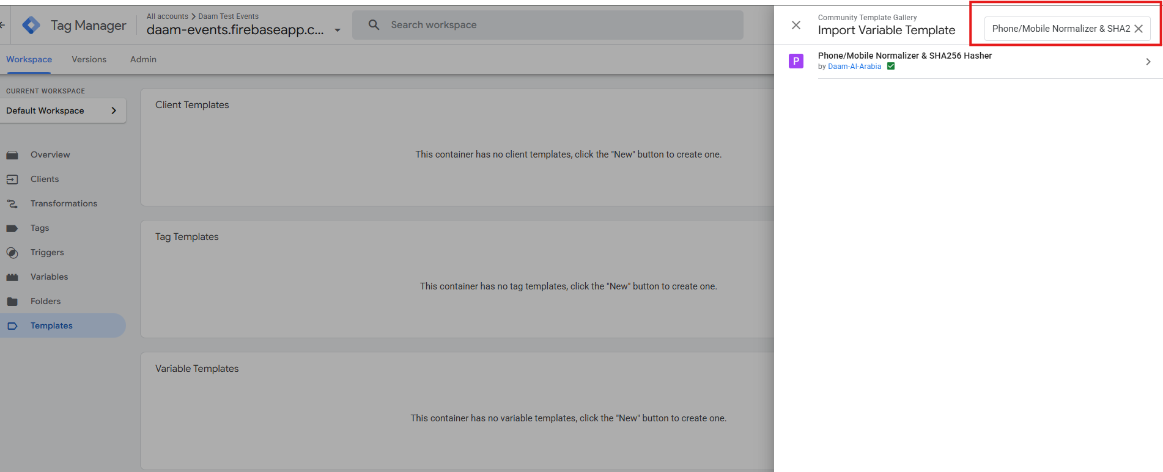The height and width of the screenshot is (472, 1163).
Task: Click the no tag templates message
Action: 569,286
